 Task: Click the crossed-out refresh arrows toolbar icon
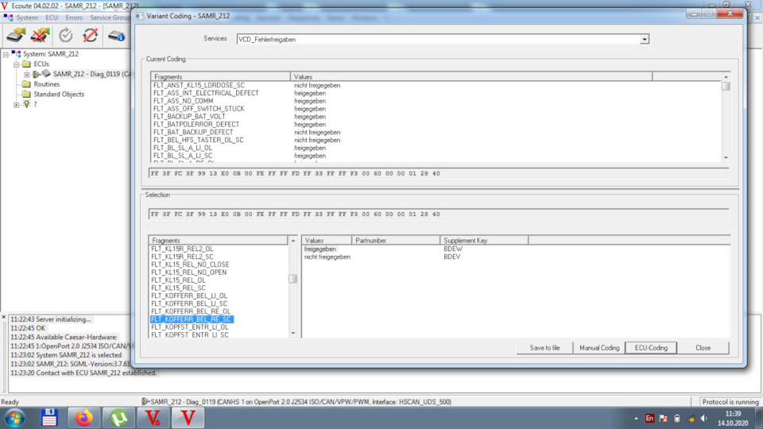tap(90, 36)
